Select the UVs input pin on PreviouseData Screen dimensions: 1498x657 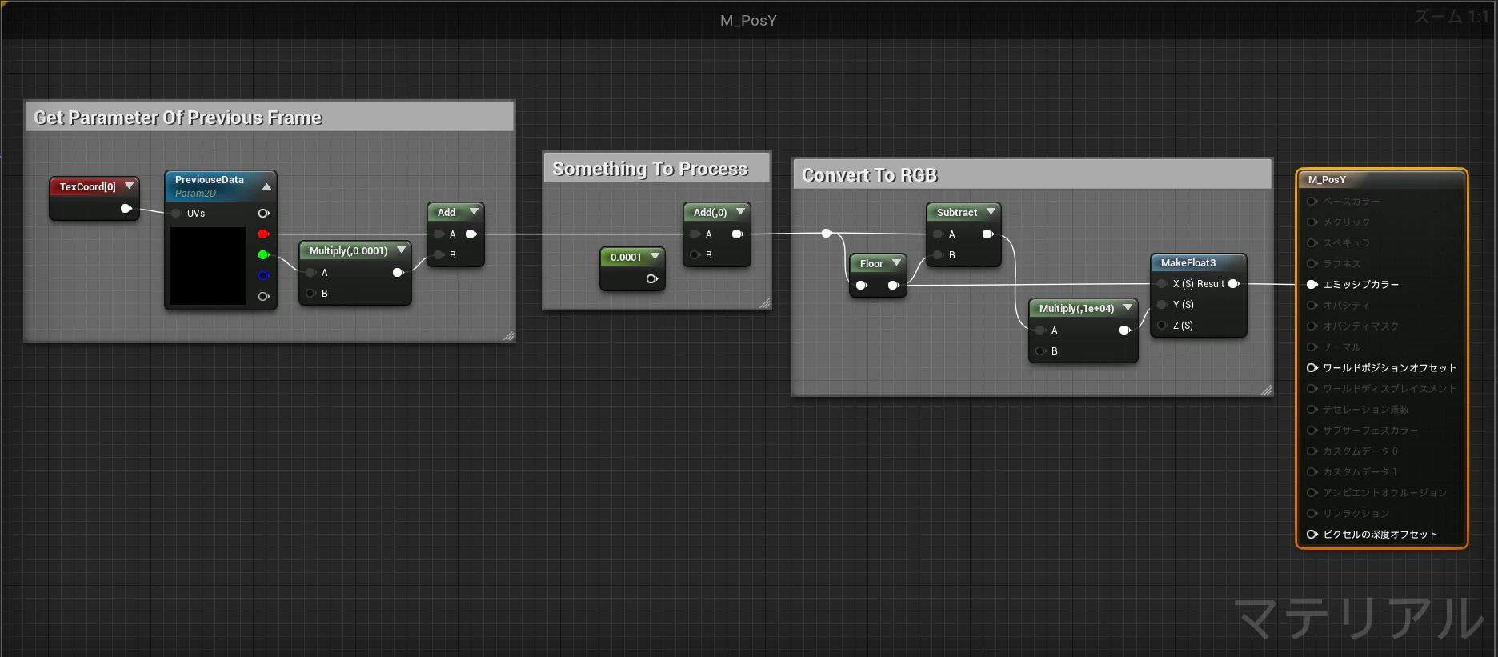point(176,214)
